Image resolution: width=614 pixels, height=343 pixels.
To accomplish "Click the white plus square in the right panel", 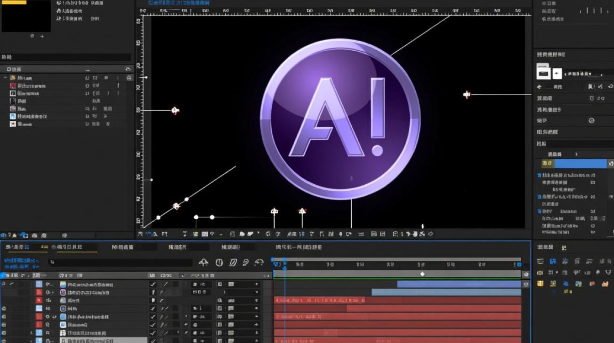I will 557,73.
